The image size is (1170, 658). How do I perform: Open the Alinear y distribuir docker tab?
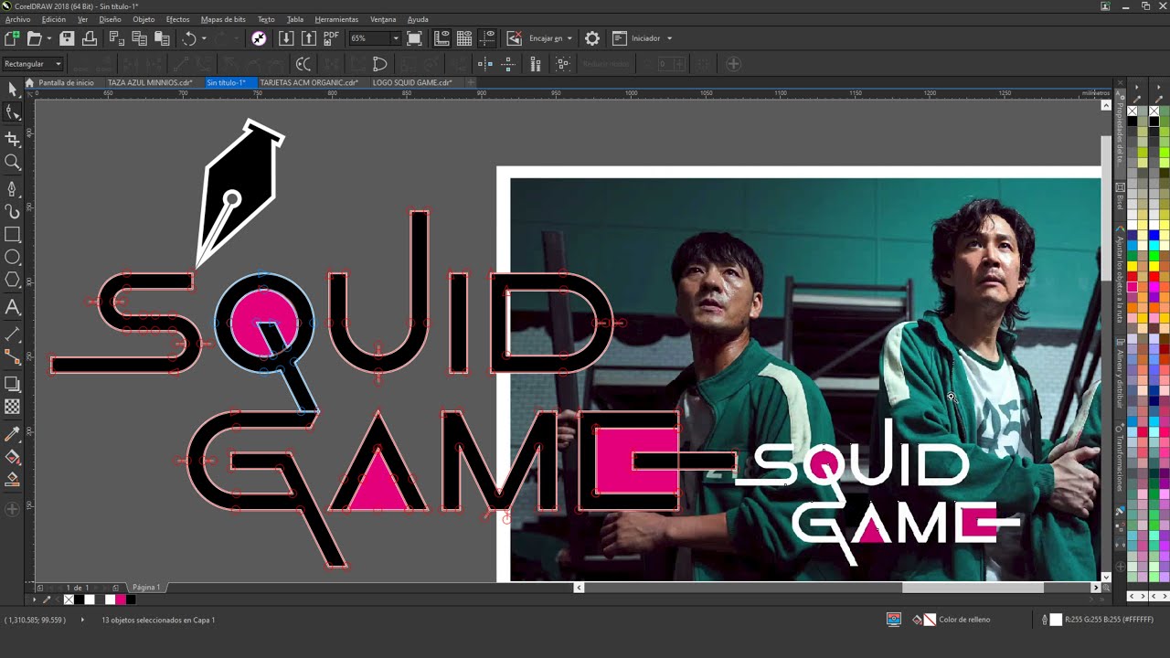click(1120, 371)
